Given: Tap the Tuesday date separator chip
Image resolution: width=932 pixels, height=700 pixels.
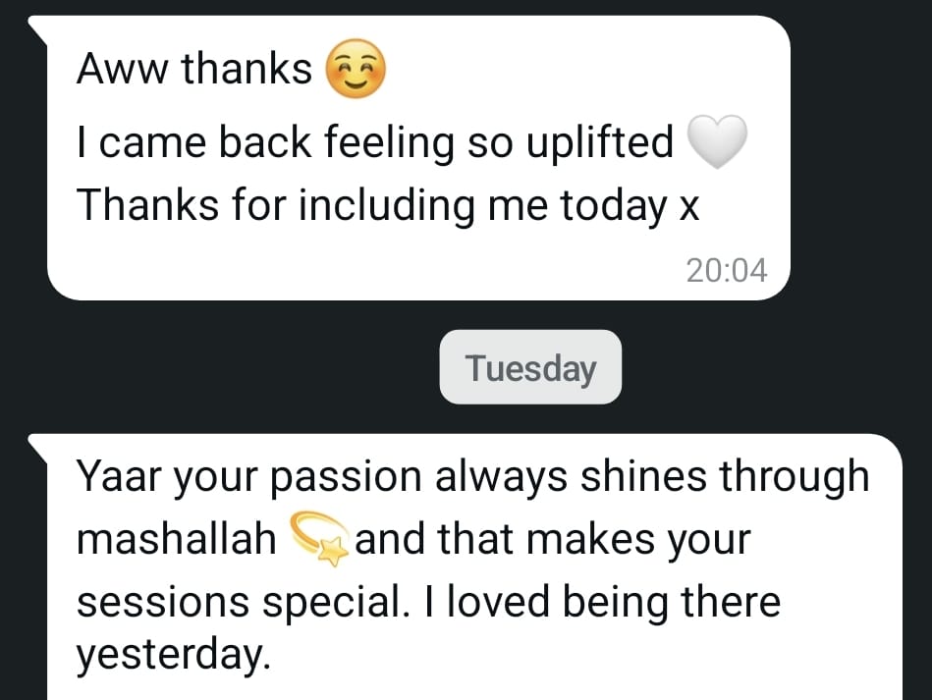Looking at the screenshot, I should click(530, 368).
